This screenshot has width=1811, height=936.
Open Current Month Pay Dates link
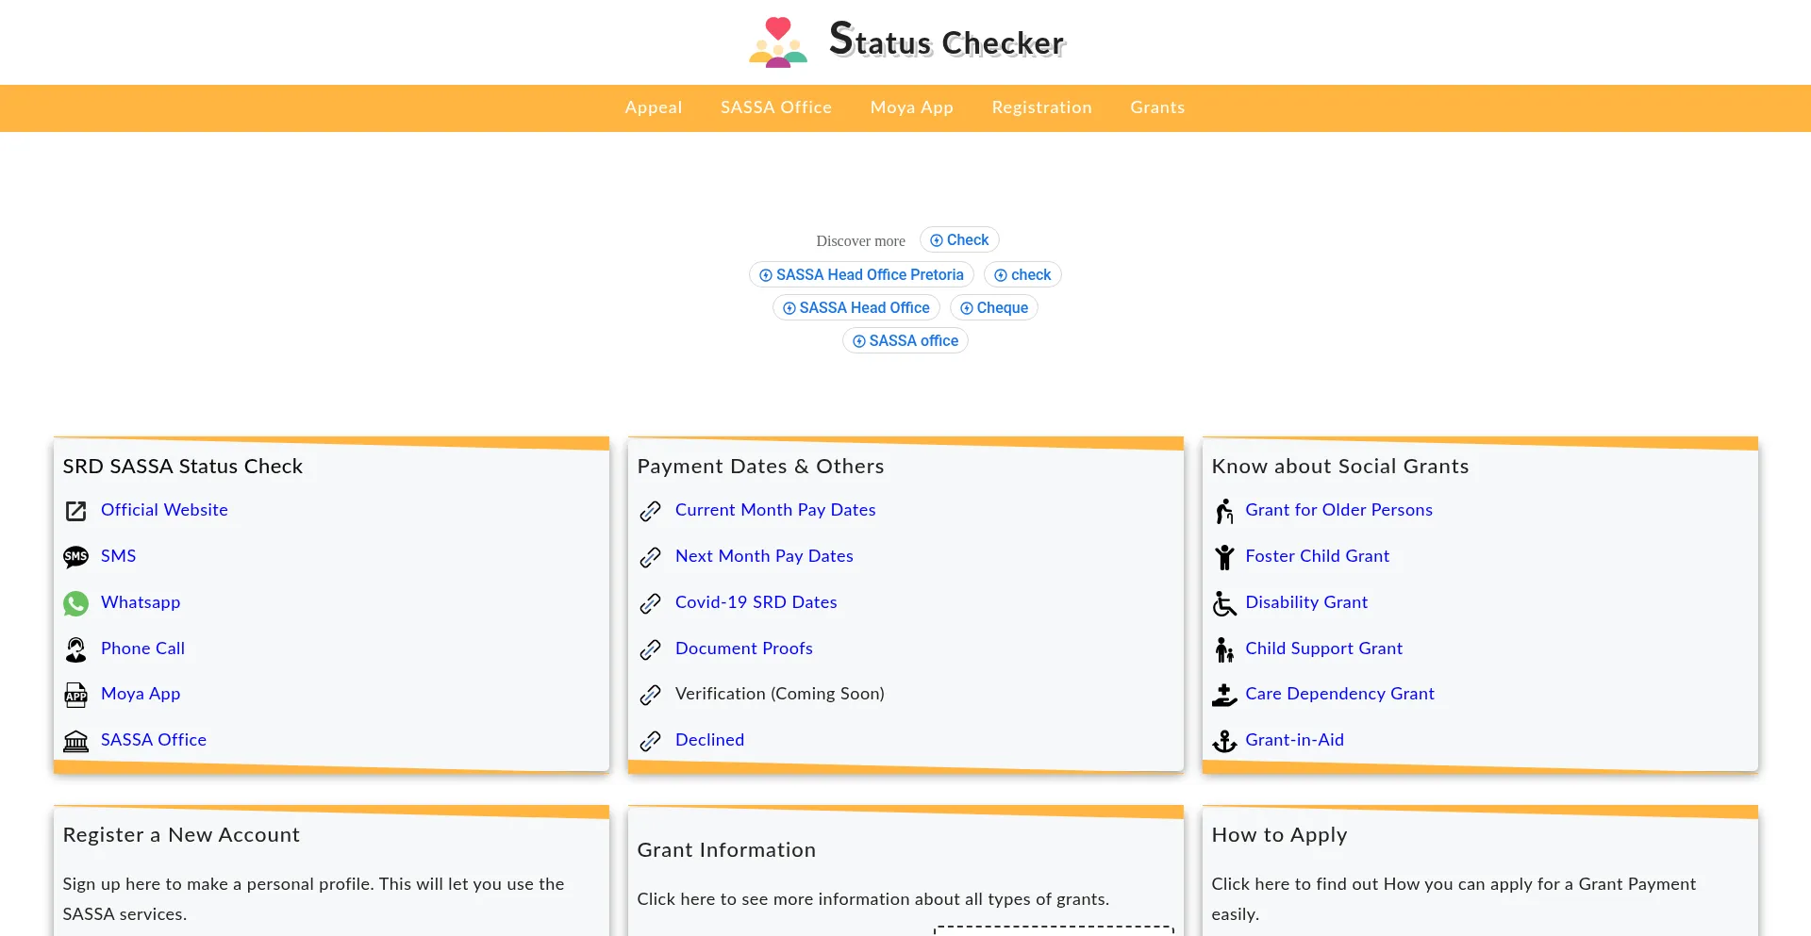click(x=774, y=510)
